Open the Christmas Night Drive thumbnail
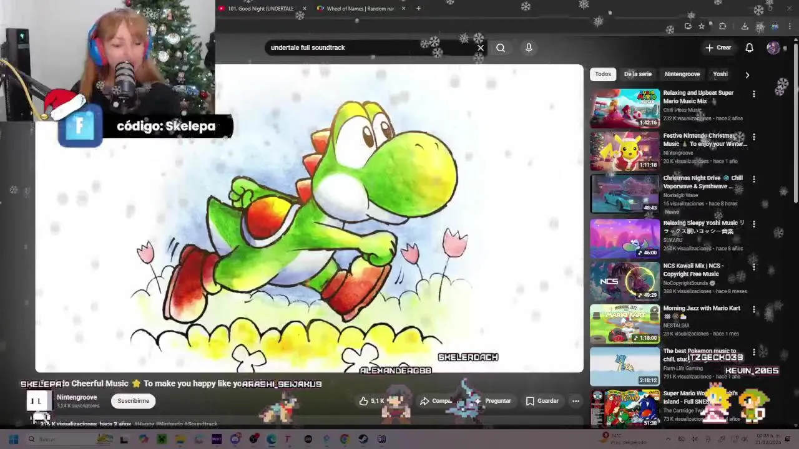This screenshot has width=799, height=449. pos(625,193)
